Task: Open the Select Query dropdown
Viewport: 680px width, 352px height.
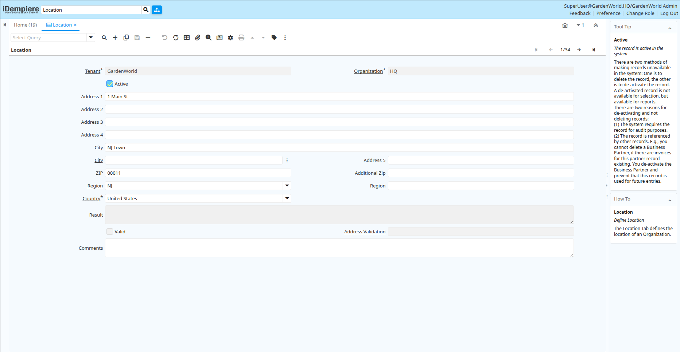Action: click(x=91, y=37)
